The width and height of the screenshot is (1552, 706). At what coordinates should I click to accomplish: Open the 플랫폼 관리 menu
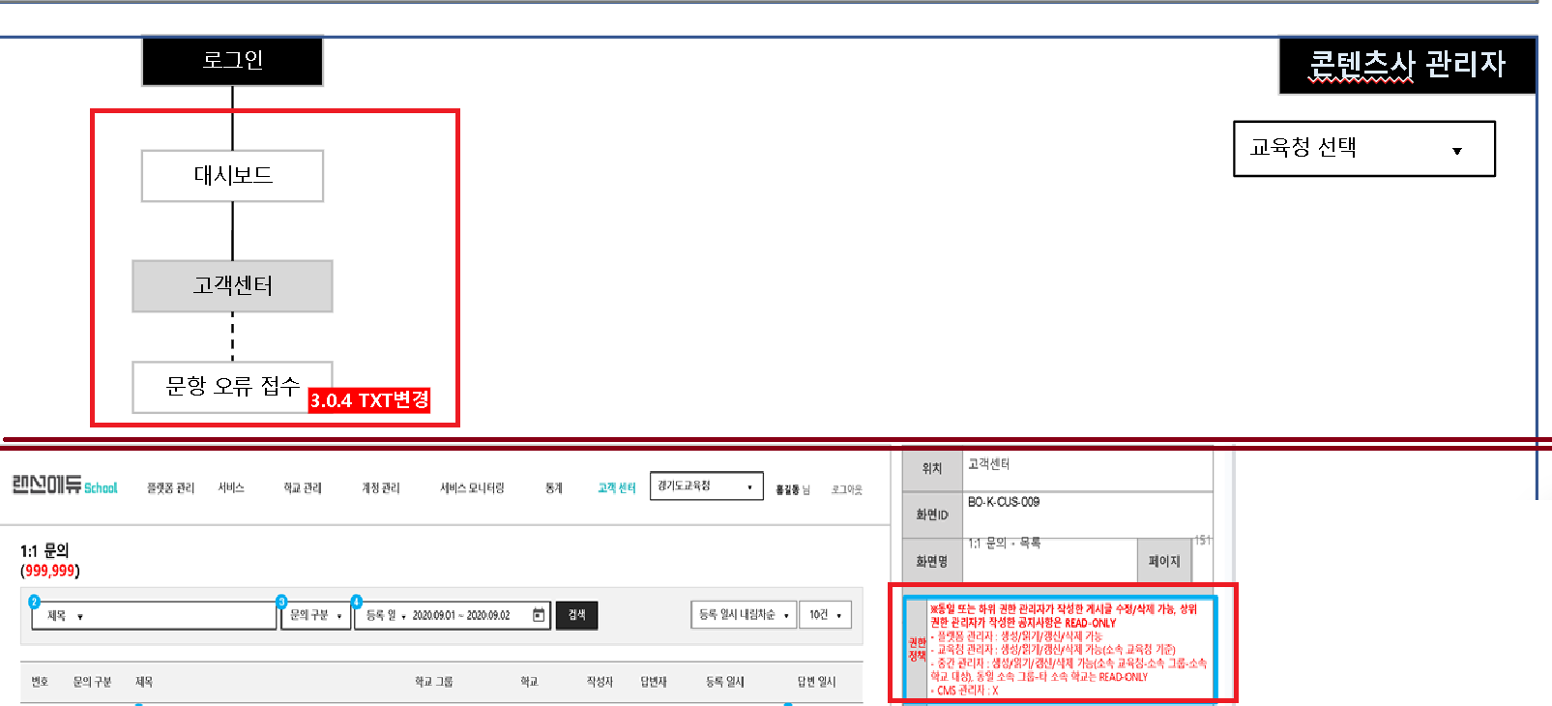pos(170,488)
